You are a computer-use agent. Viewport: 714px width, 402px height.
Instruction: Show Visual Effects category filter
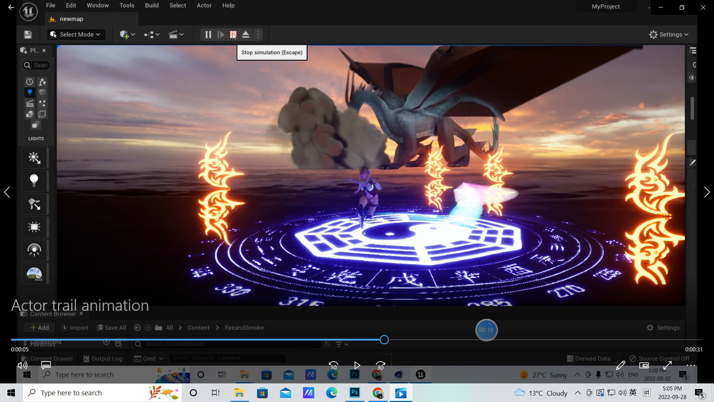(x=42, y=103)
